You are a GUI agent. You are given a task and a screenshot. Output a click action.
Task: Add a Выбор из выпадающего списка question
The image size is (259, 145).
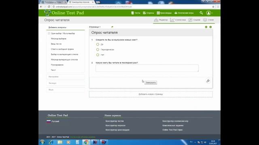click(x=64, y=54)
